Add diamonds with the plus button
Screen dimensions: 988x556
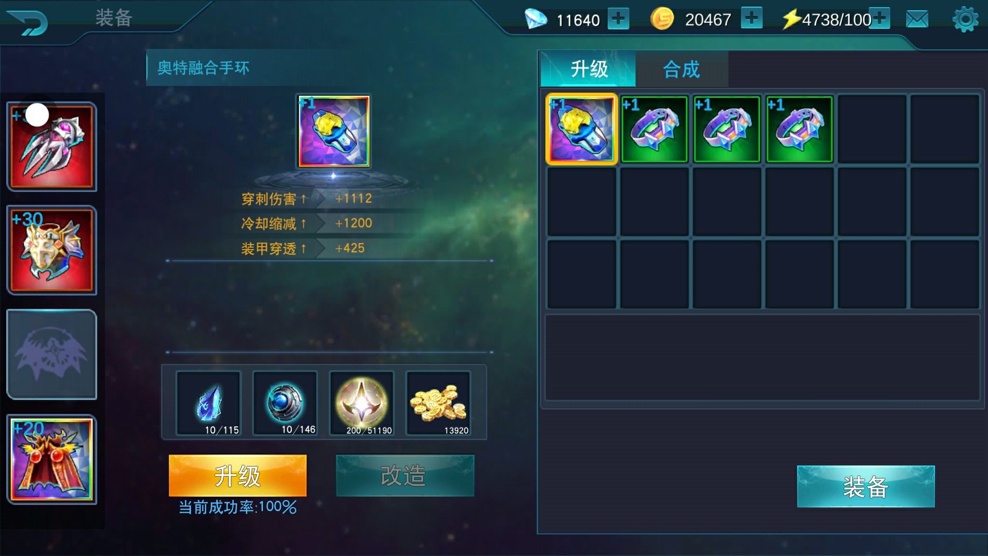[x=618, y=19]
